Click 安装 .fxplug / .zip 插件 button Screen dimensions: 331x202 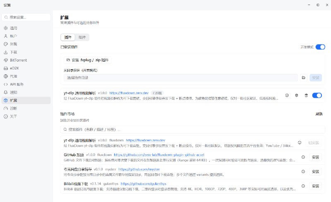tap(88, 60)
